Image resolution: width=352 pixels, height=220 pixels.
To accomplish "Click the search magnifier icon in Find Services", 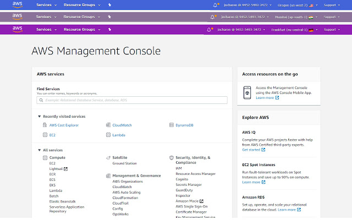I will click(41, 100).
